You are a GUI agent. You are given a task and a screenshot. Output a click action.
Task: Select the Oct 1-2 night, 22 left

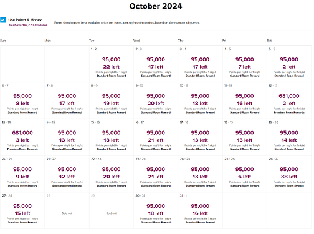[x=112, y=64]
